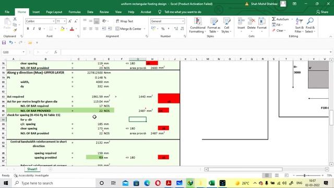334x188 pixels.
Task: Click AutoSum
Action: pos(280,19)
